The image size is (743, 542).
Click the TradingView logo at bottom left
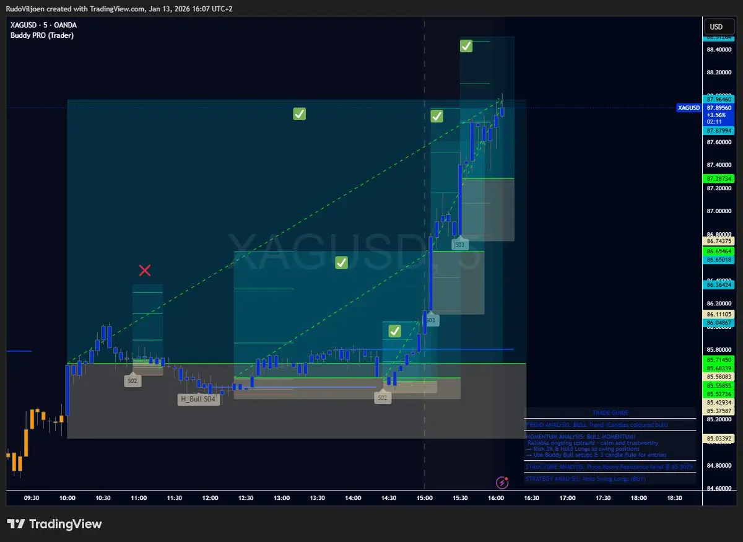pyautogui.click(x=54, y=524)
